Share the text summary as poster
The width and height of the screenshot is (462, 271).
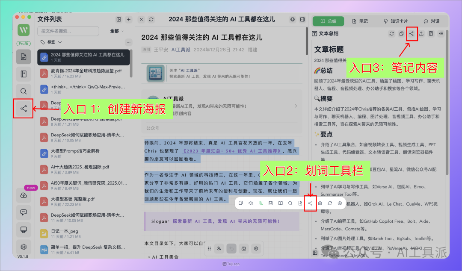[x=412, y=34]
